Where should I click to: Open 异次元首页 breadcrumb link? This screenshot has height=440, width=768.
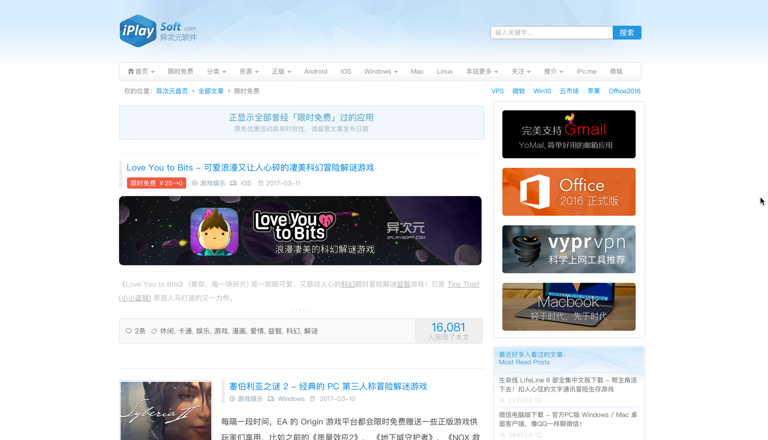point(172,91)
